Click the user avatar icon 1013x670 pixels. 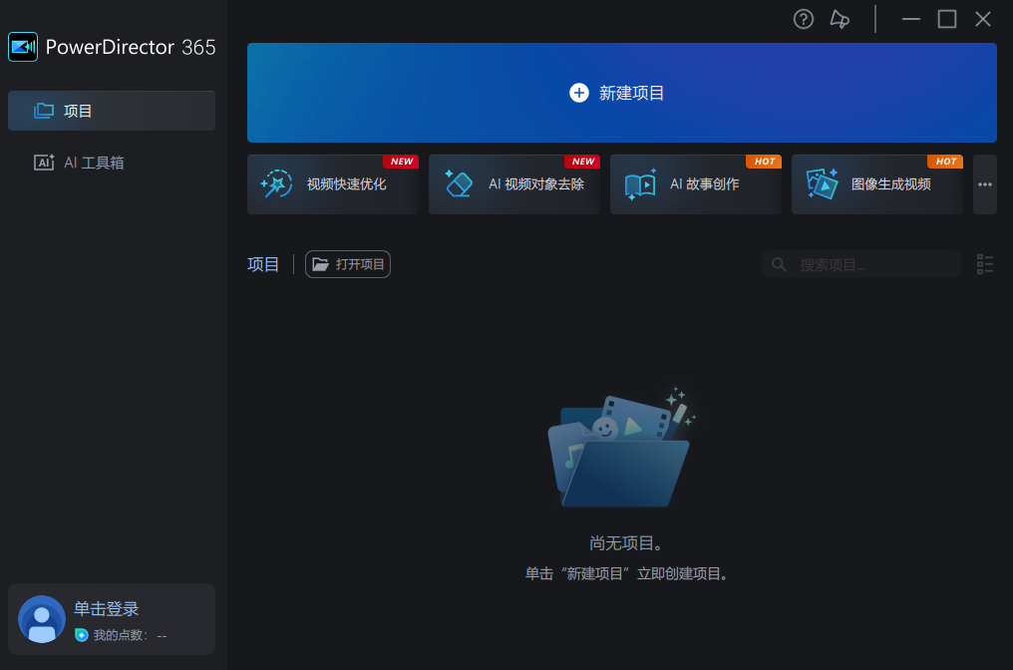pyautogui.click(x=42, y=619)
